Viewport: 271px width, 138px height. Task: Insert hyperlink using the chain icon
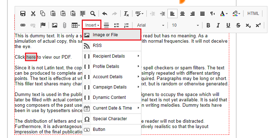click(x=23, y=25)
